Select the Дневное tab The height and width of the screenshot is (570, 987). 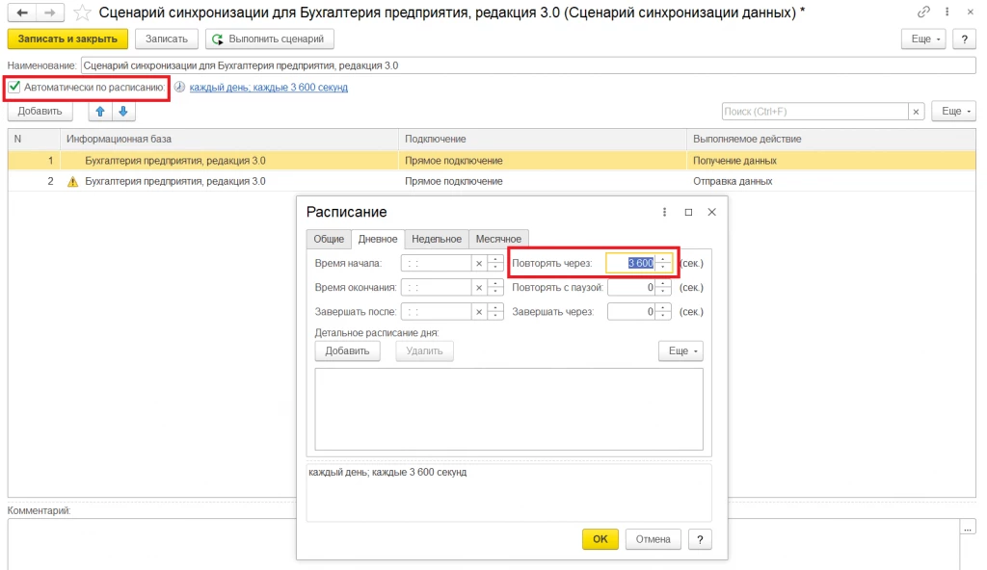pyautogui.click(x=378, y=239)
